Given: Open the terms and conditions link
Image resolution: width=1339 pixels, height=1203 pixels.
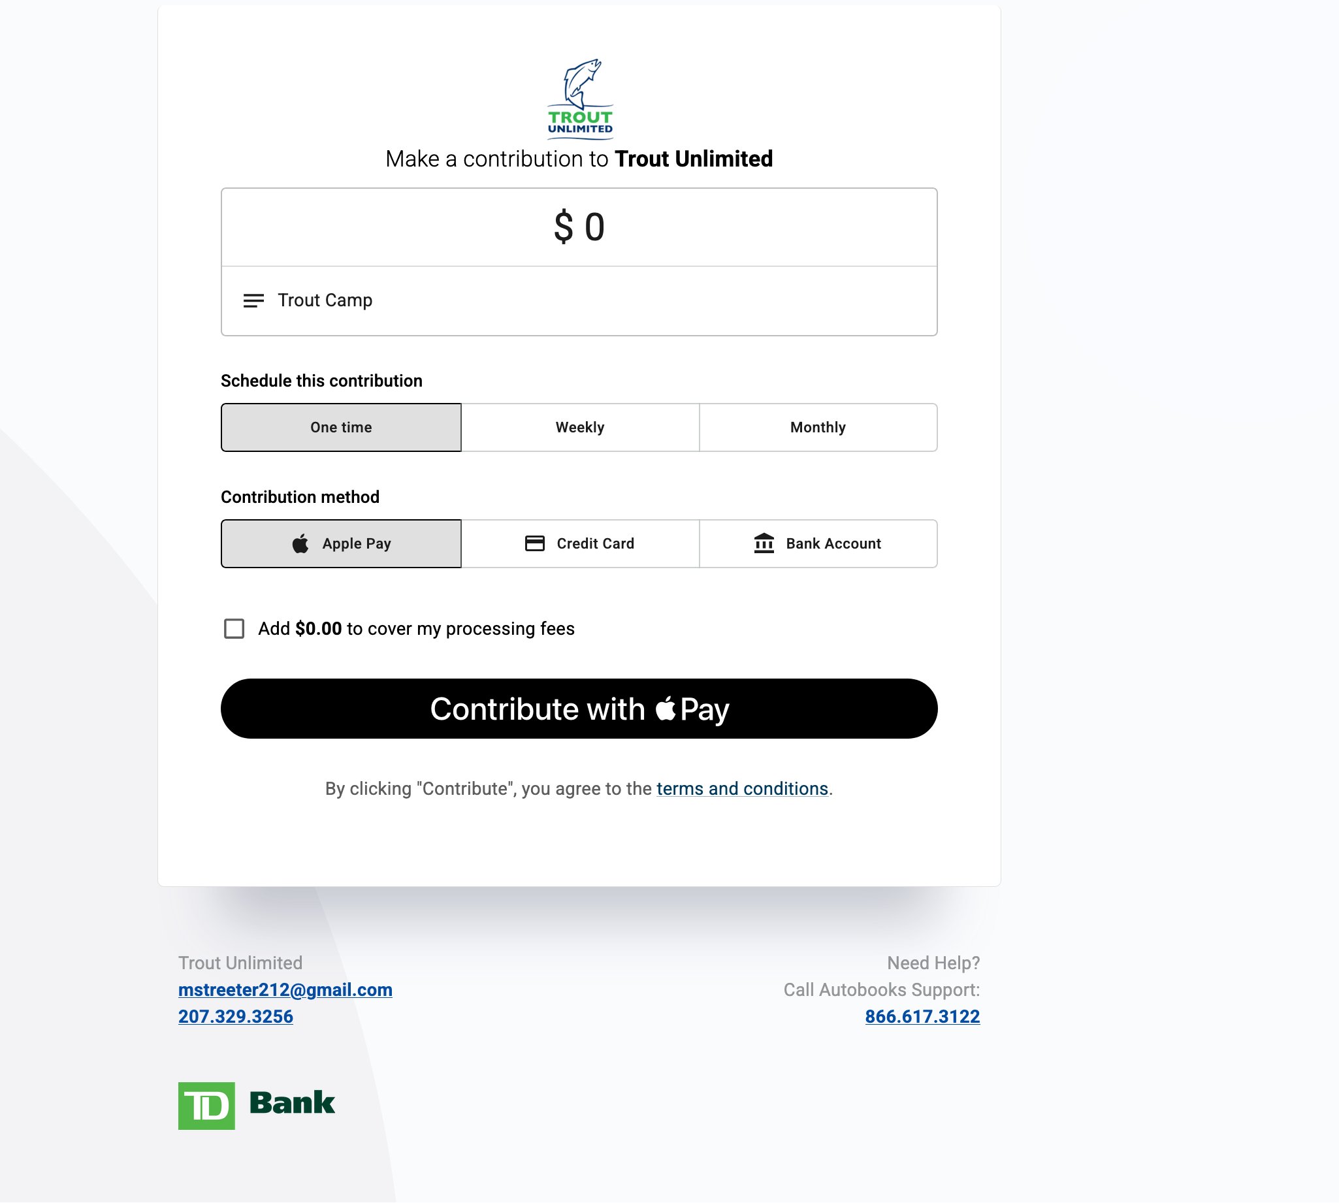Looking at the screenshot, I should pos(742,788).
